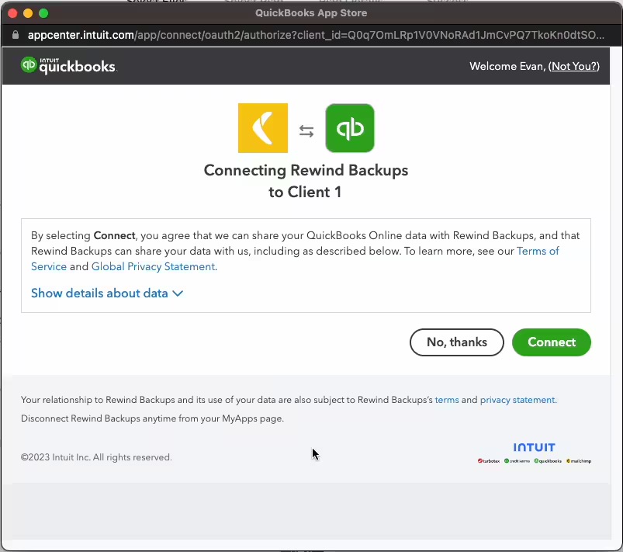
Task: Click the Intuit QuickBooks logo in header
Action: coord(68,66)
